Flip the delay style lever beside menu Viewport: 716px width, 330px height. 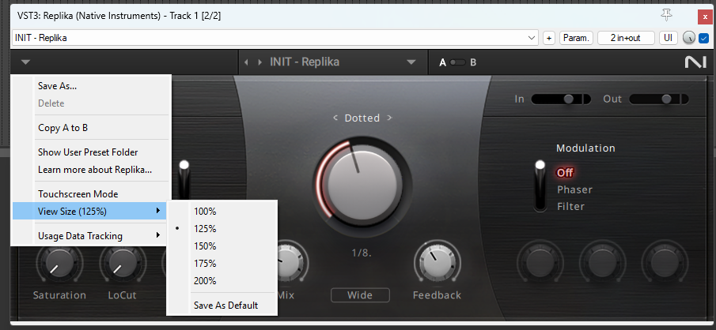pyautogui.click(x=184, y=181)
